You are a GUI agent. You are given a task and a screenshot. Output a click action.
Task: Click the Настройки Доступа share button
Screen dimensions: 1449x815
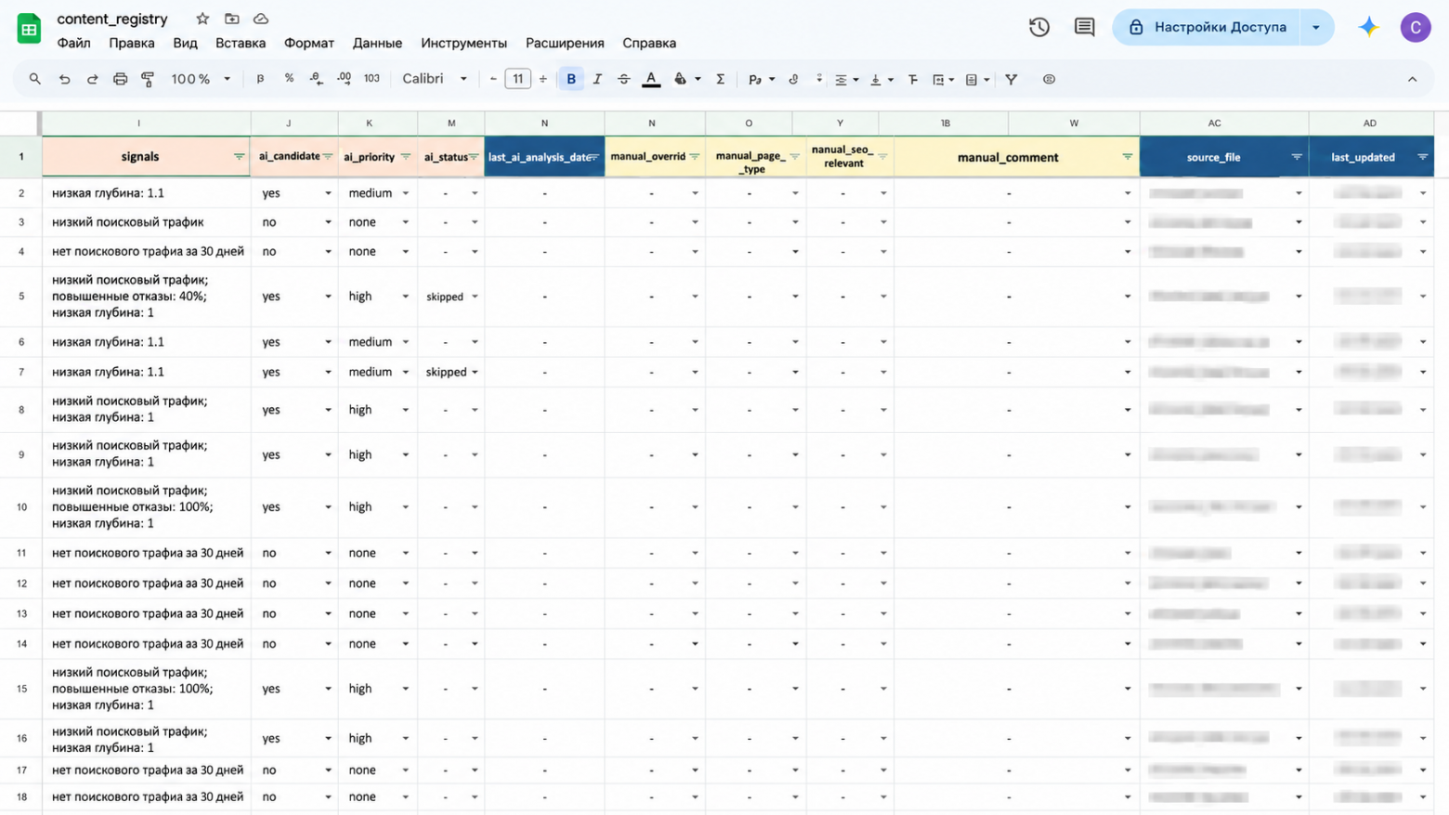pos(1207,27)
